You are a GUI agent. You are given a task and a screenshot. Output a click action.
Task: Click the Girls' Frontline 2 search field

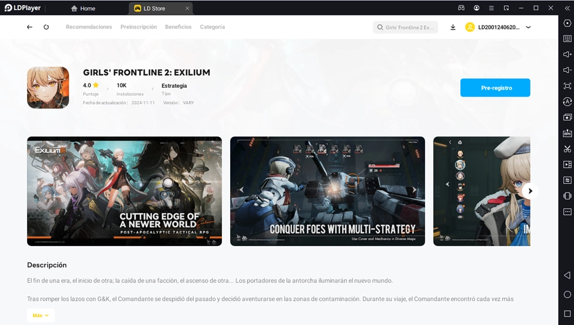[406, 27]
